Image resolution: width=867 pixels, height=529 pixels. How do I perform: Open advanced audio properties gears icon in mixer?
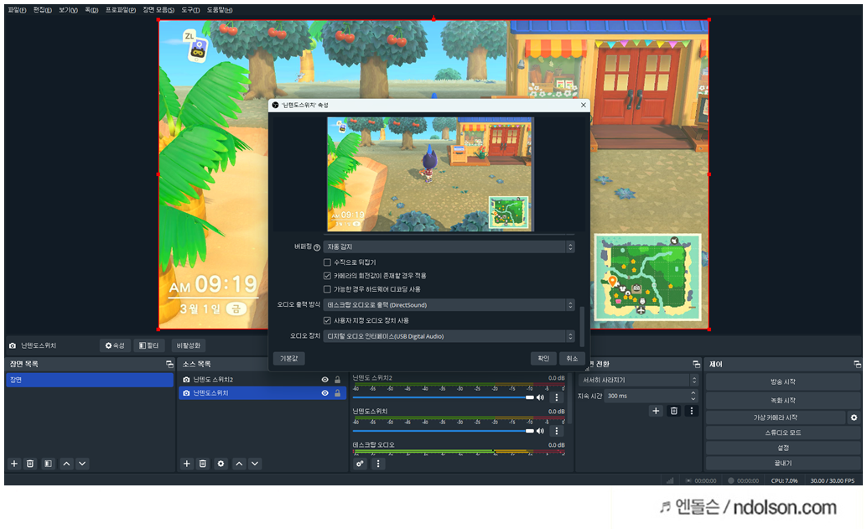(x=360, y=464)
